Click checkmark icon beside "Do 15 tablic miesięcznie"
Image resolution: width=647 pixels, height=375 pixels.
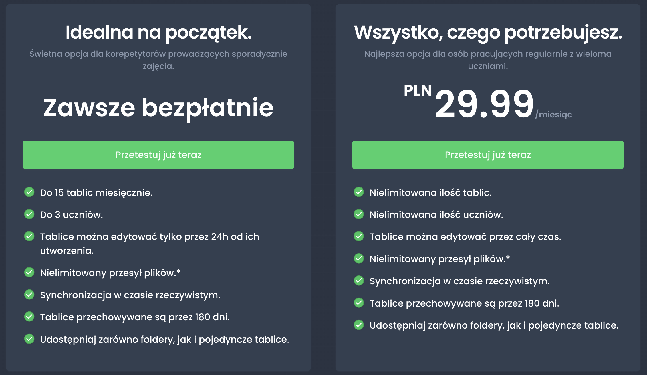pyautogui.click(x=29, y=192)
